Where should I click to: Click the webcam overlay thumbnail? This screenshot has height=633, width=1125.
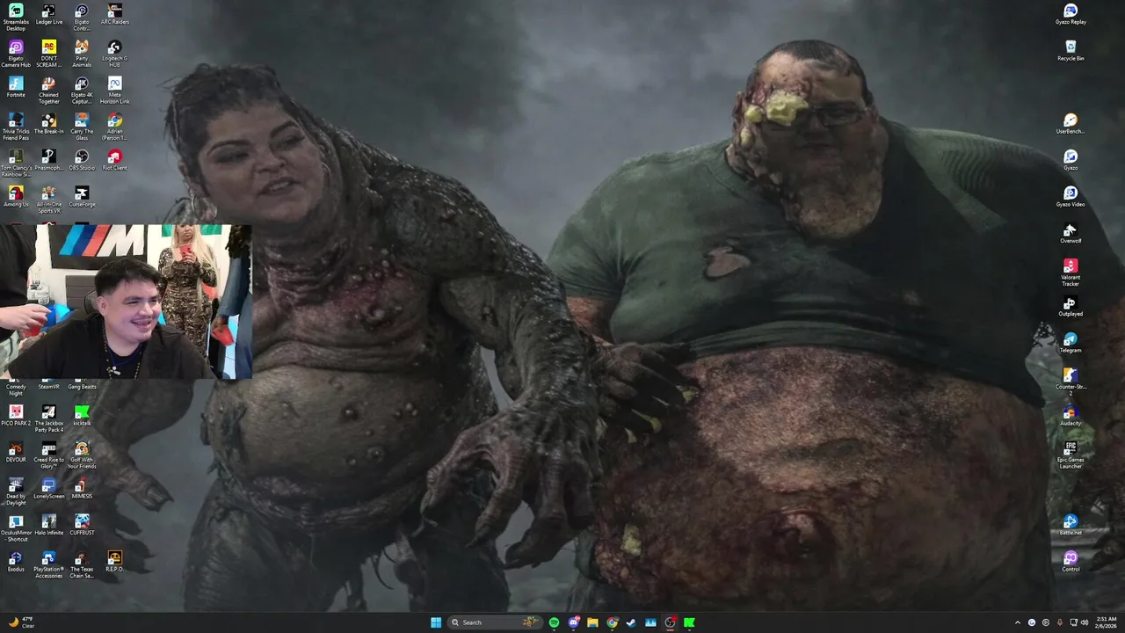point(126,302)
